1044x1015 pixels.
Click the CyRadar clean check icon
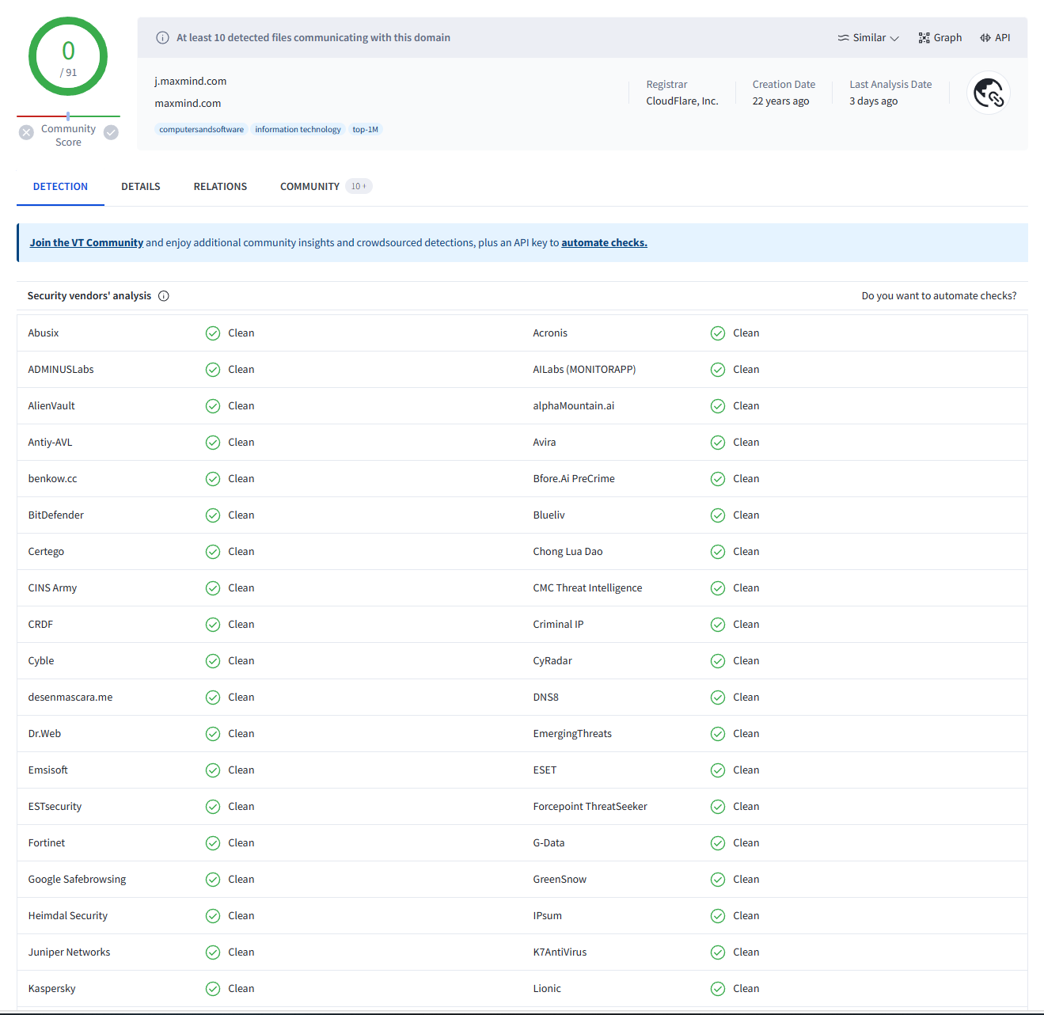(x=718, y=661)
